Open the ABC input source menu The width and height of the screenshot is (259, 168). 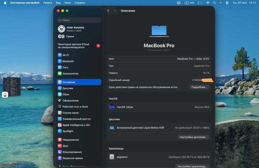click(x=190, y=3)
